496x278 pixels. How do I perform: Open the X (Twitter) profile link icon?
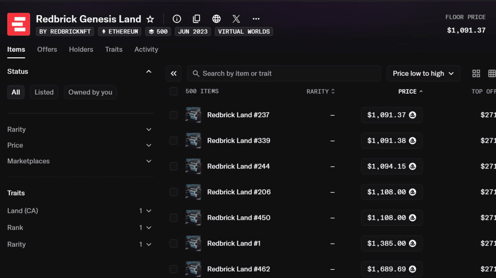coord(236,19)
